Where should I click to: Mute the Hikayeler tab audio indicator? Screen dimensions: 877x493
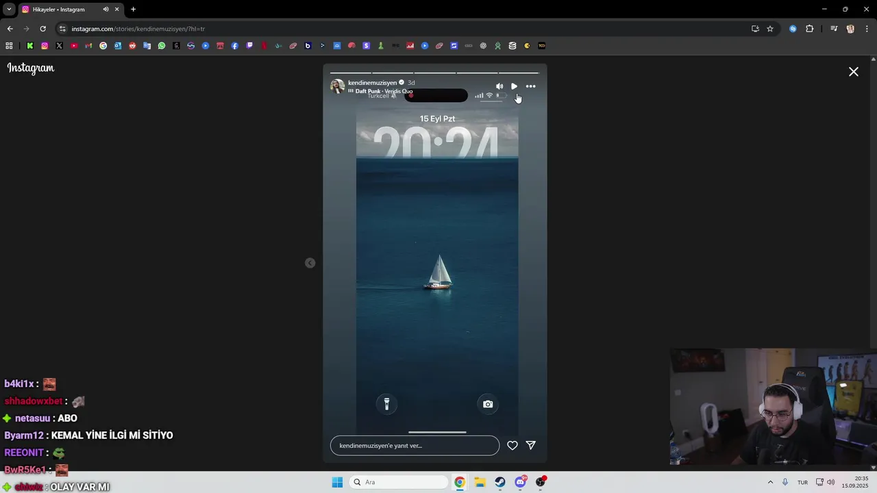coord(106,10)
